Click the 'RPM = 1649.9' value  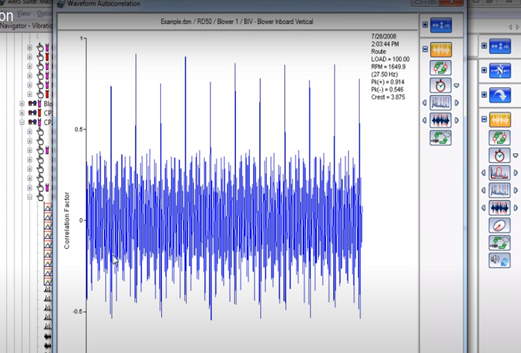[x=388, y=67]
